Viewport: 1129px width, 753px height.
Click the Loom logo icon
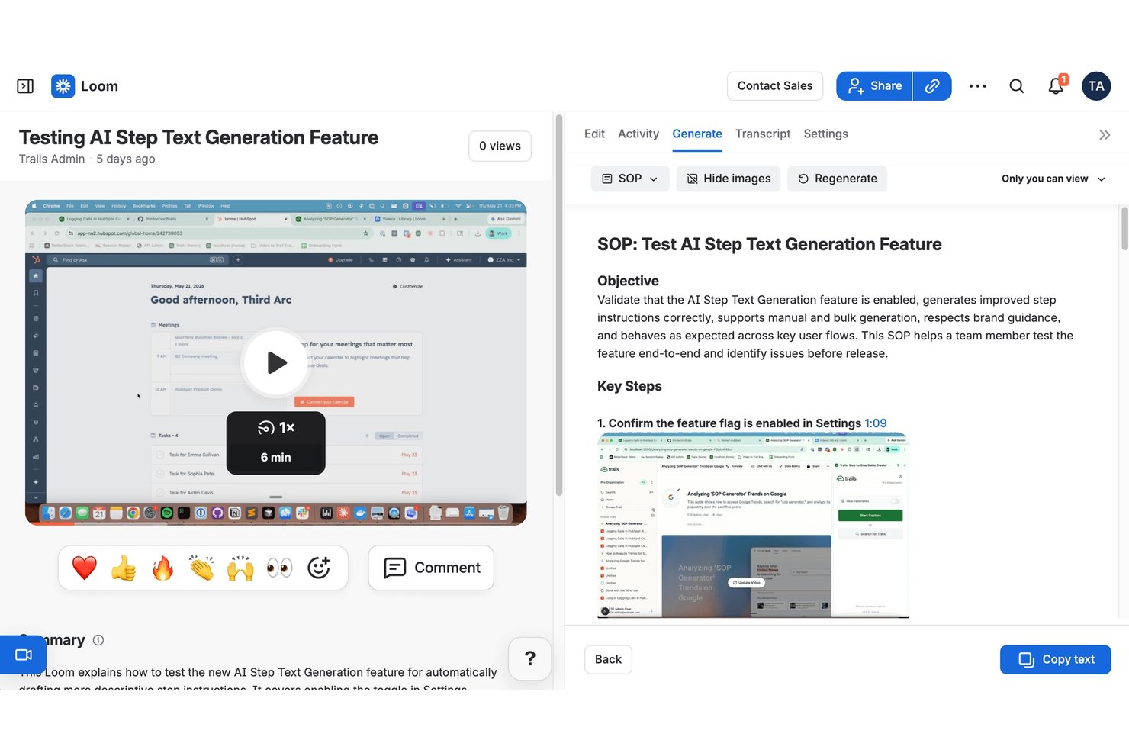[63, 86]
